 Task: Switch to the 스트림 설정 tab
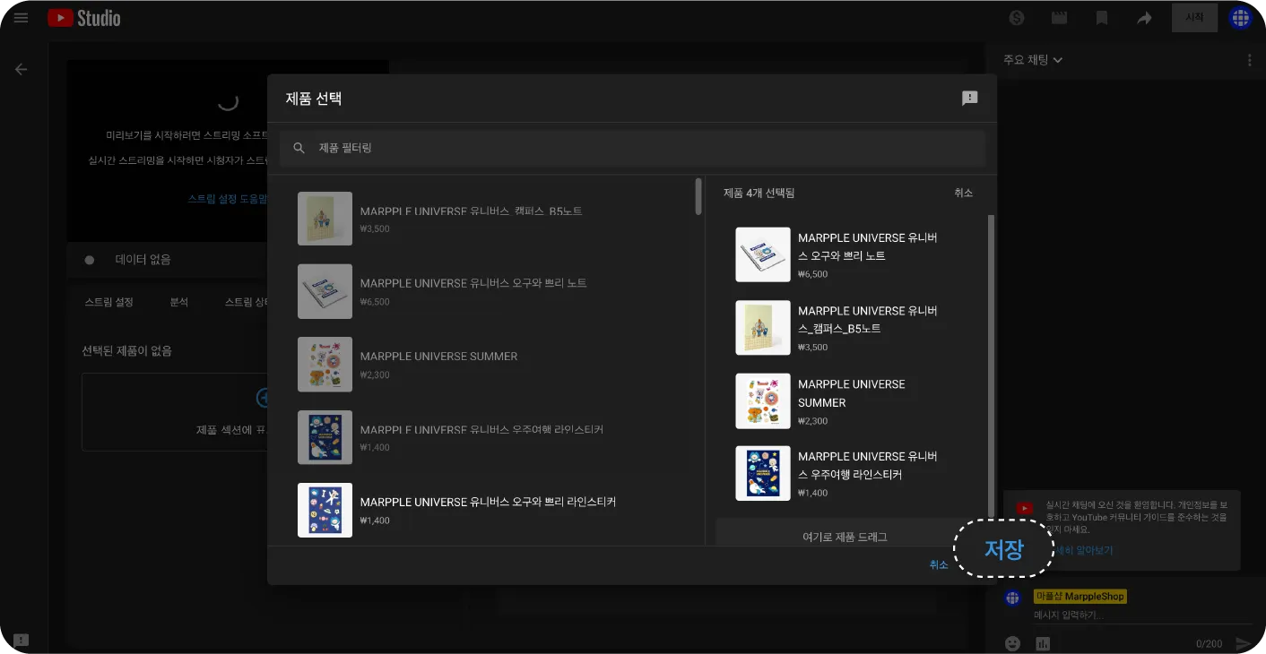[x=108, y=302]
